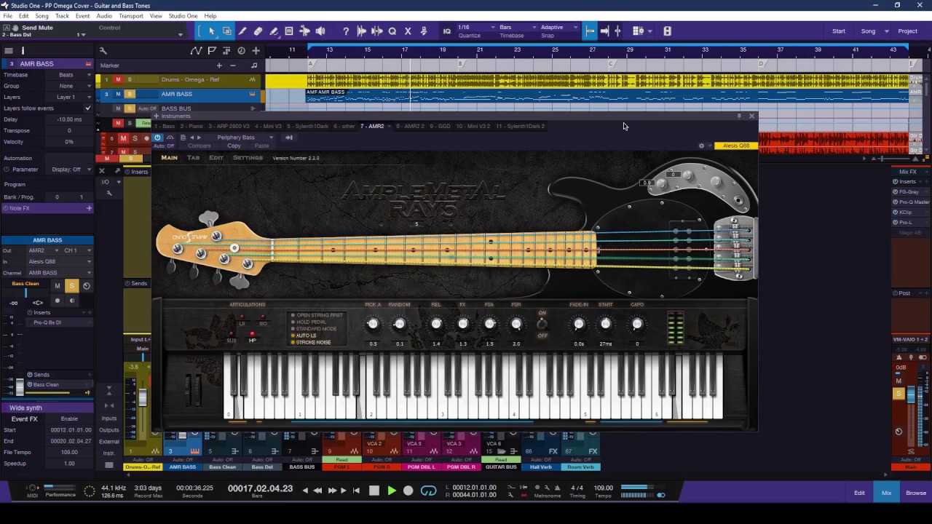This screenshot has width=932, height=524.
Task: Toggle the Loop button in transport
Action: (x=428, y=491)
